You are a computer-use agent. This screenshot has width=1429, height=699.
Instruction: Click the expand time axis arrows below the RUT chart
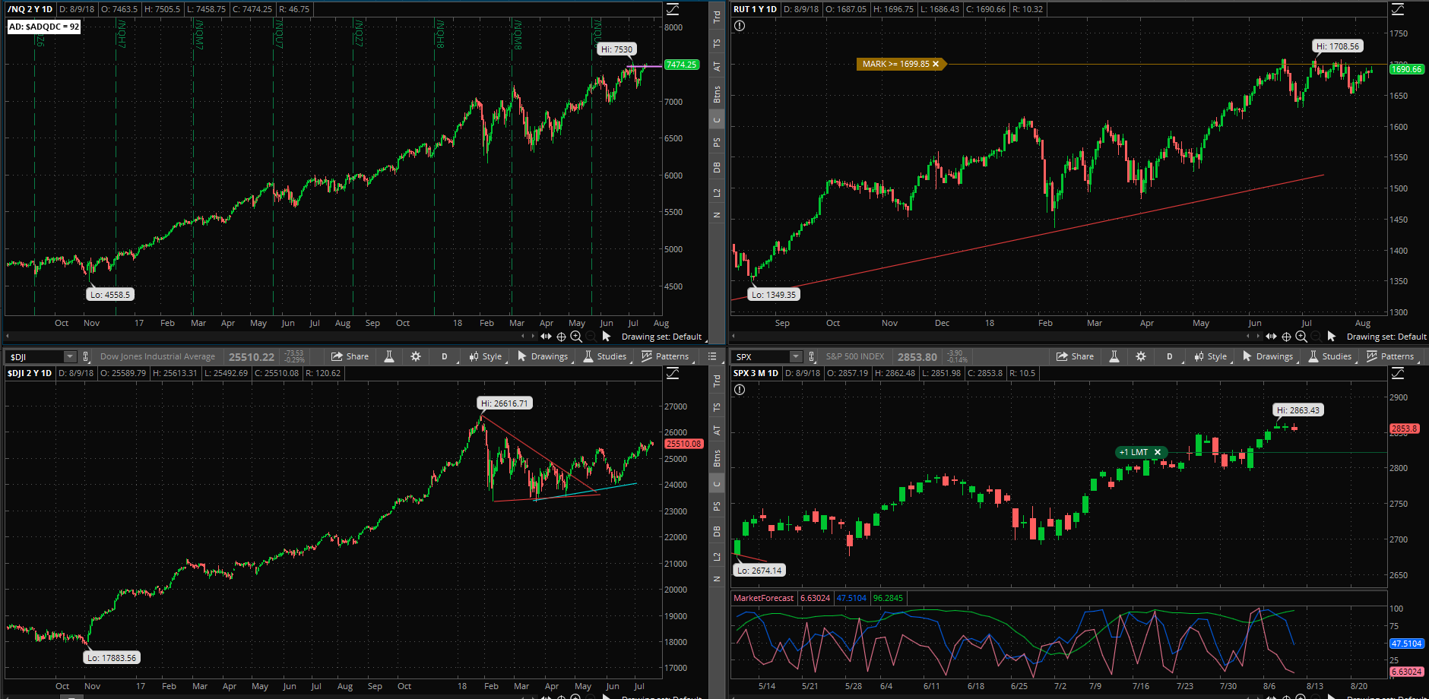pos(1271,337)
